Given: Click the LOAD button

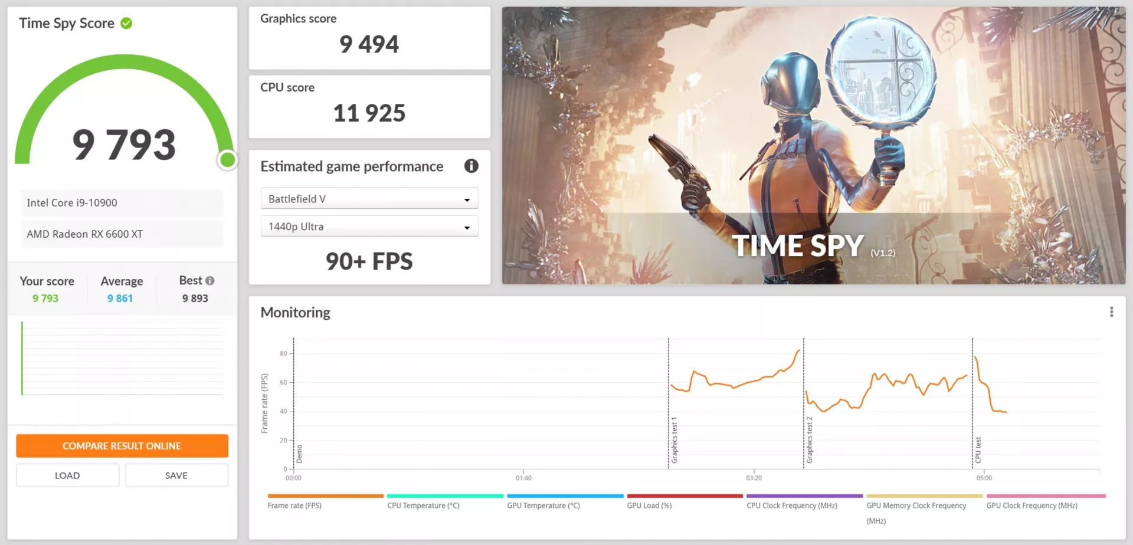Looking at the screenshot, I should 67,475.
